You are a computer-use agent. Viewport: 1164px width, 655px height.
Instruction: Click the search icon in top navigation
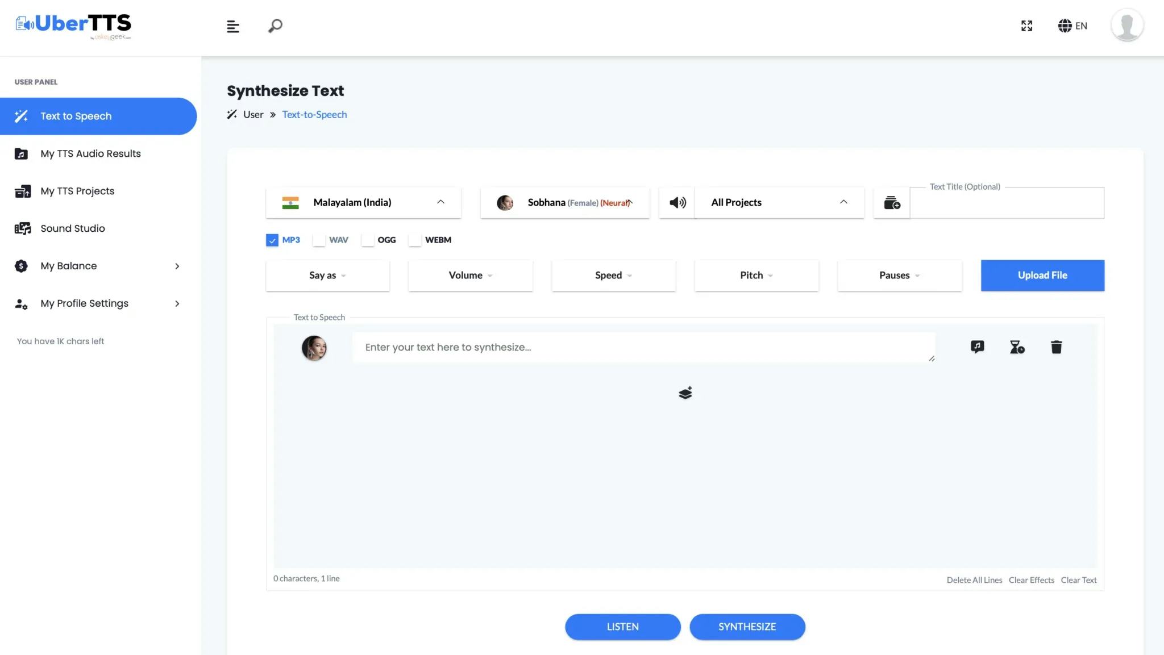[x=275, y=26]
